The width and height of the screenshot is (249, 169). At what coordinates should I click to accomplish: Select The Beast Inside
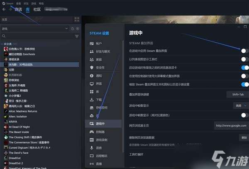(x=16, y=132)
